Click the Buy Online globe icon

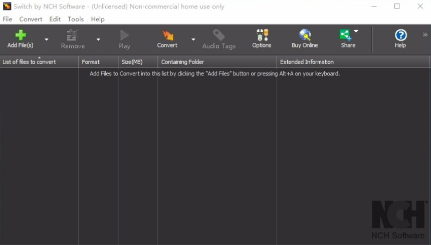[x=305, y=35]
